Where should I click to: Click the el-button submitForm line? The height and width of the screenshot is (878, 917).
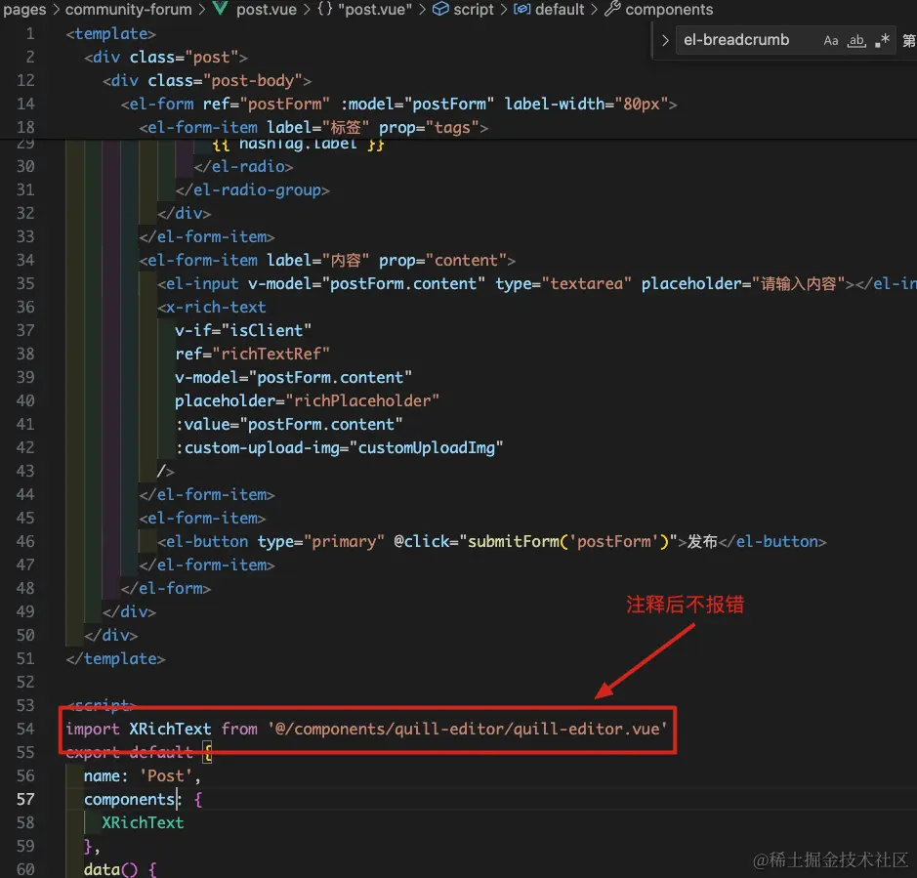tap(492, 542)
